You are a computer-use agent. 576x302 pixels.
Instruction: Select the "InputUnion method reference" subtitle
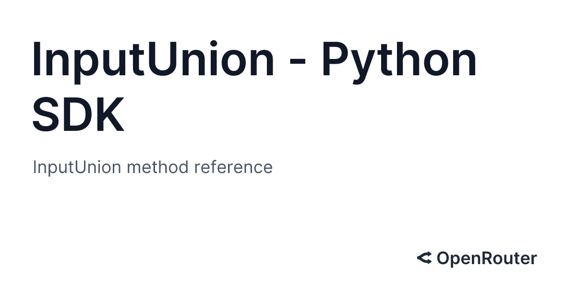click(x=153, y=167)
